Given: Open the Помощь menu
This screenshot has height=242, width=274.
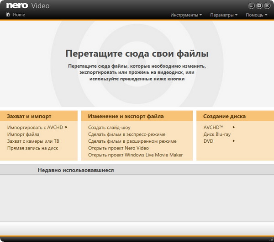Looking at the screenshot, I should (256, 15).
